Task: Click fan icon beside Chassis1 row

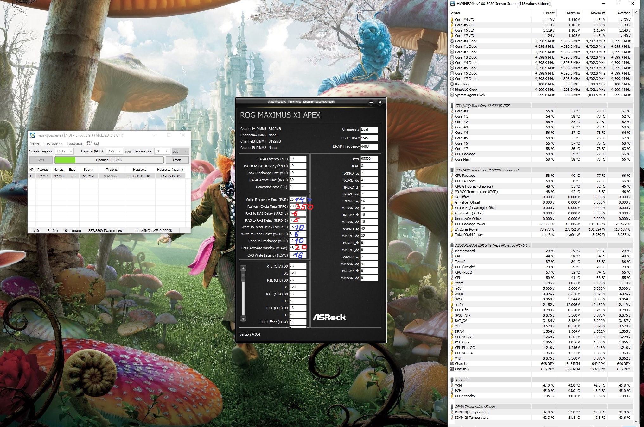Action: coord(452,364)
